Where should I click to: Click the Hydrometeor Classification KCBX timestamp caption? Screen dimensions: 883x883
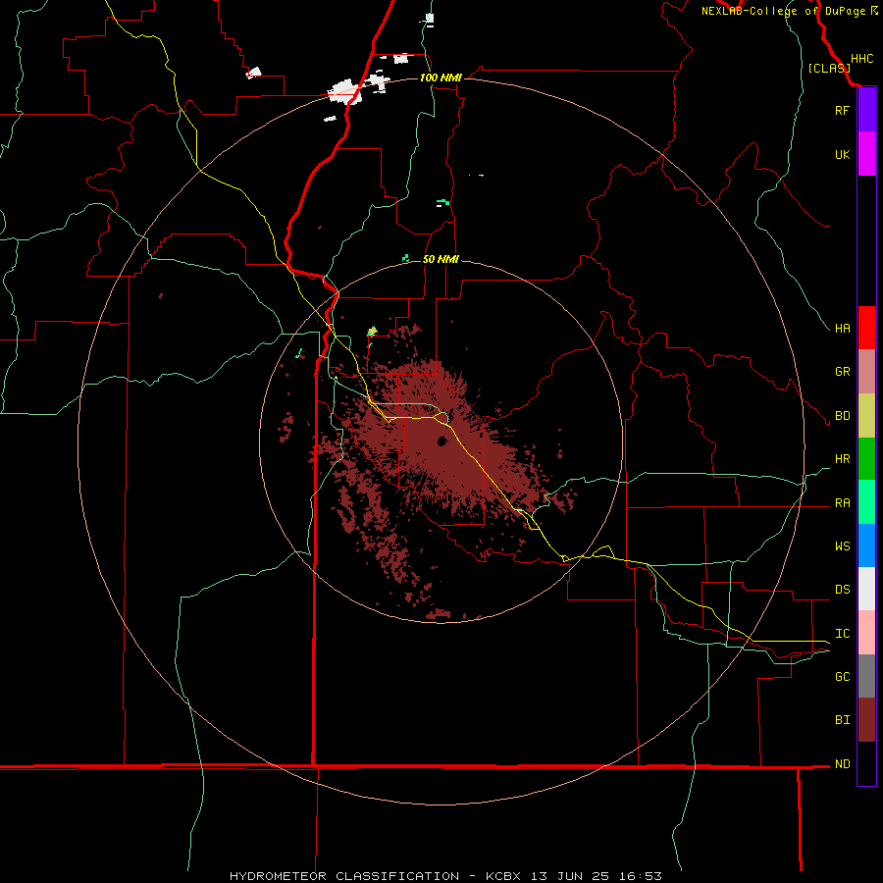(x=445, y=876)
